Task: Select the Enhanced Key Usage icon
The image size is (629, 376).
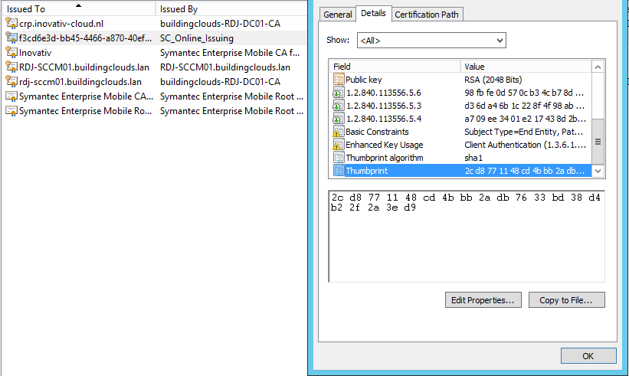Action: coord(339,145)
